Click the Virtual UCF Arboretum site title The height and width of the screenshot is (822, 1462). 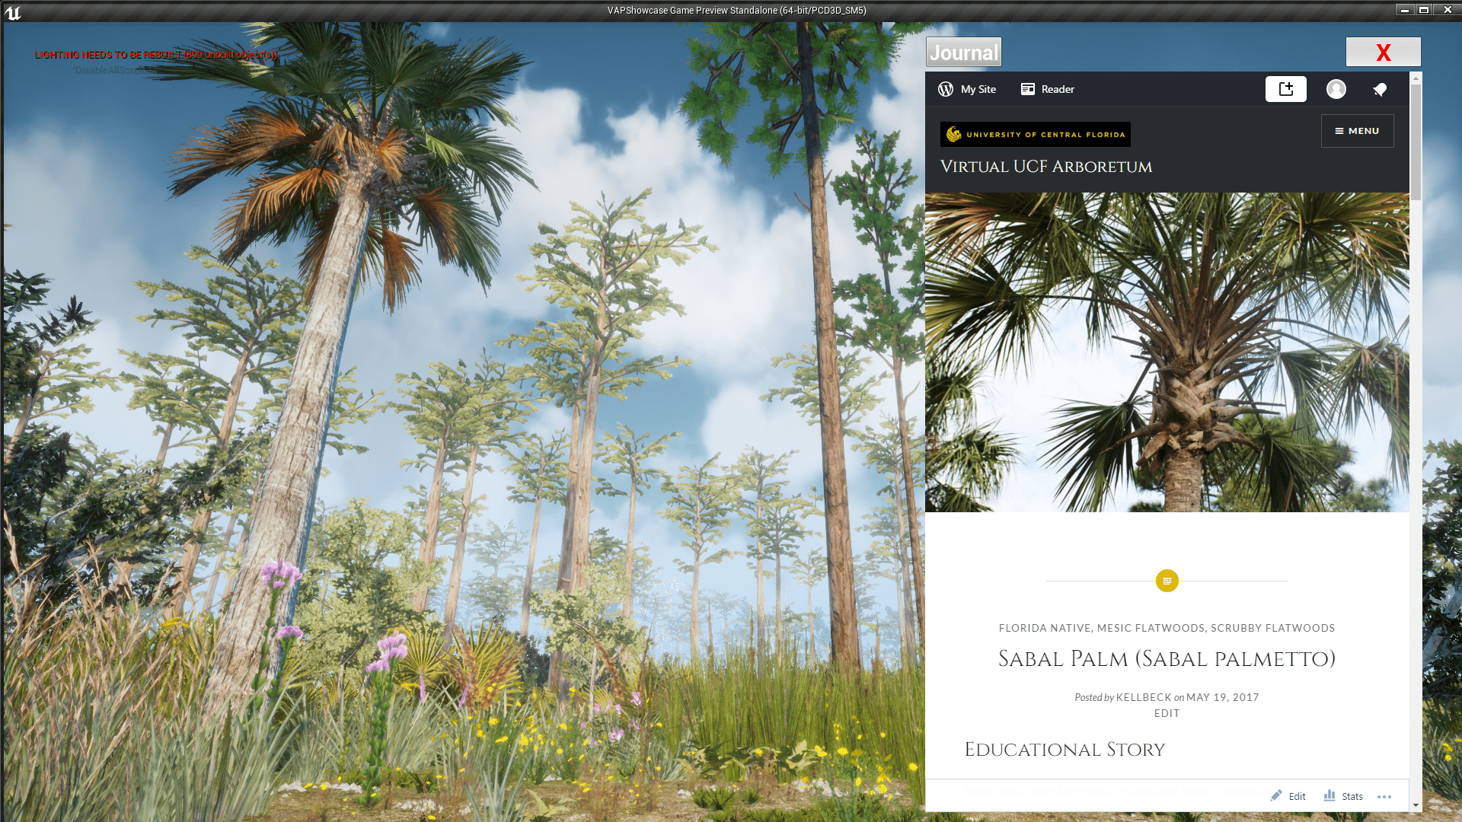click(x=1046, y=166)
